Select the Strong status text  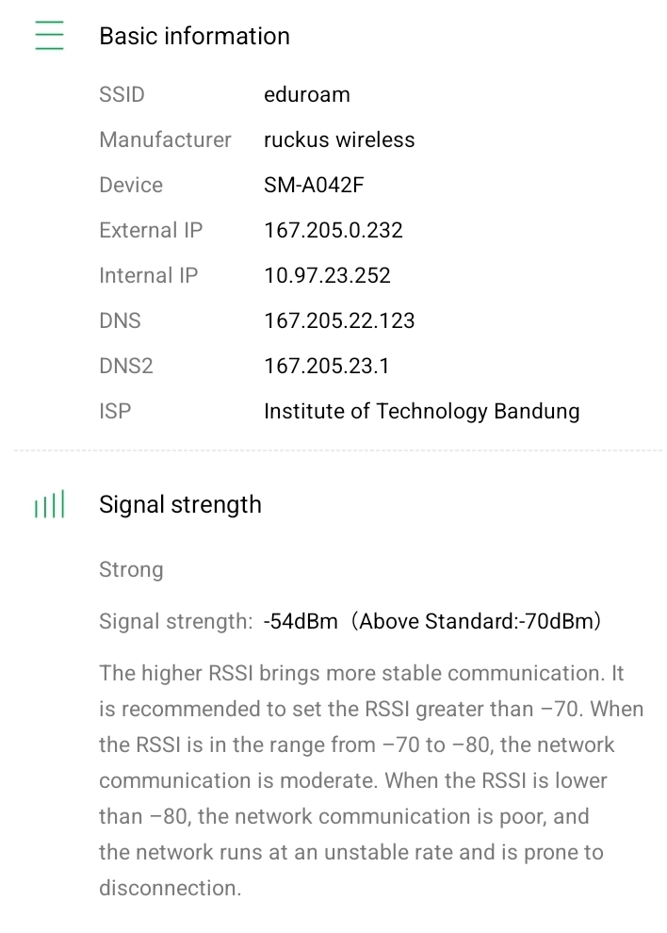[131, 569]
